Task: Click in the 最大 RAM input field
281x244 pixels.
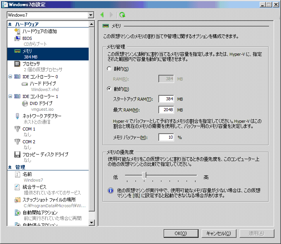Action: [x=166, y=110]
